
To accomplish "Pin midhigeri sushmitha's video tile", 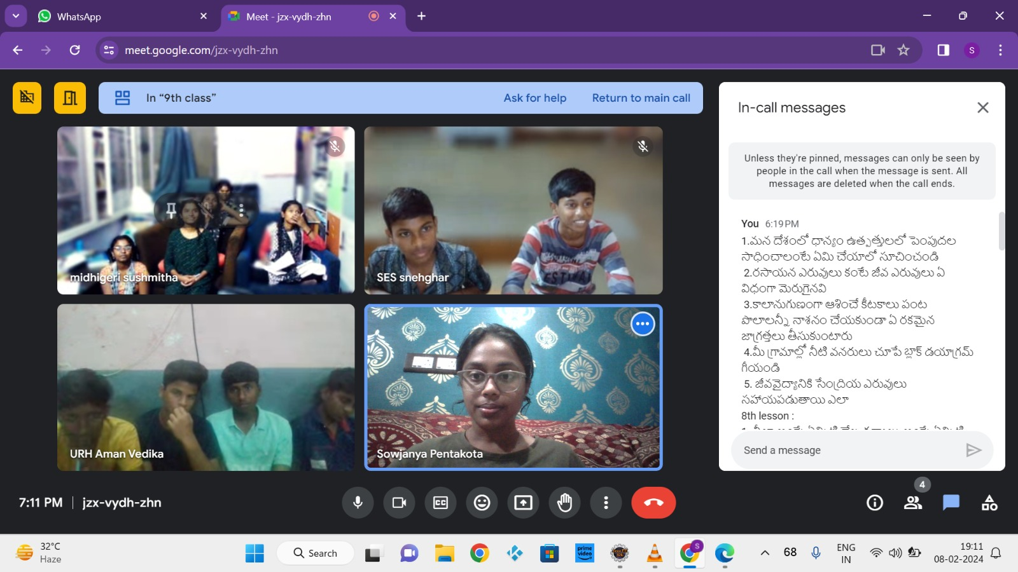I will (x=171, y=210).
